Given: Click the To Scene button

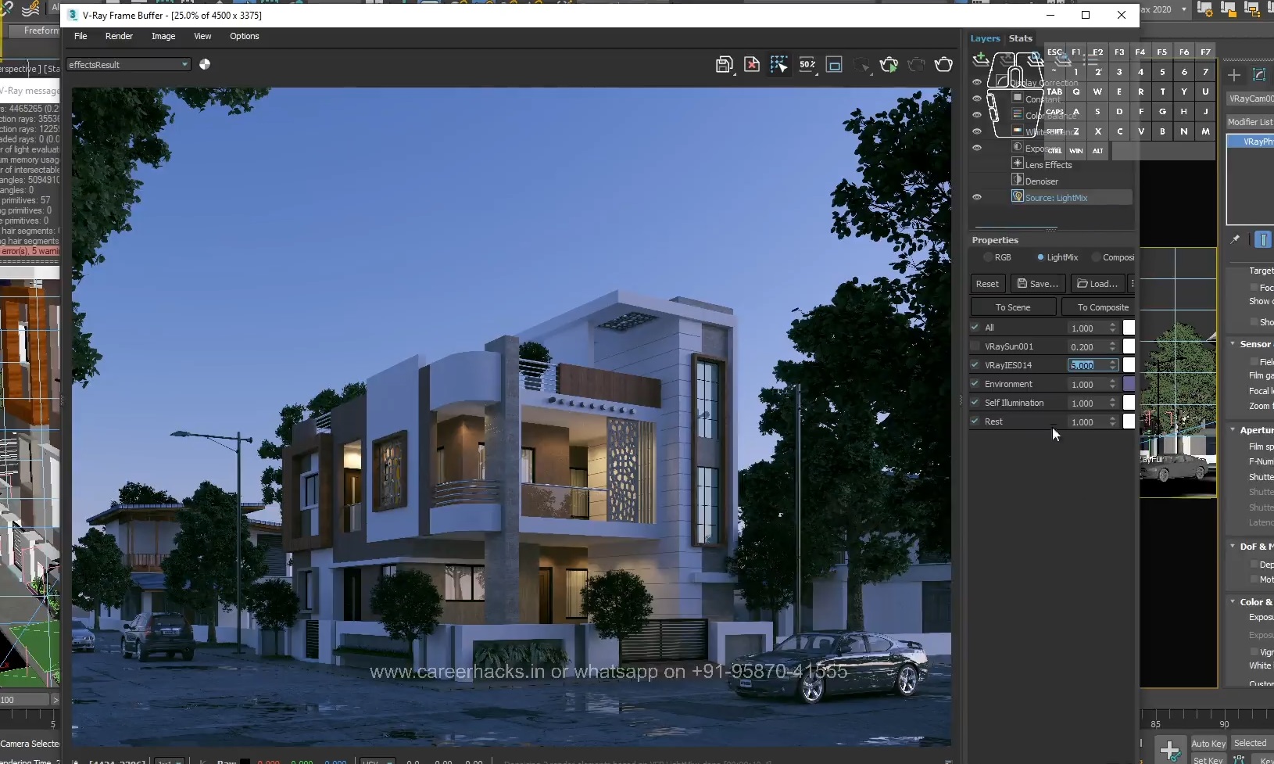Looking at the screenshot, I should point(1012,307).
